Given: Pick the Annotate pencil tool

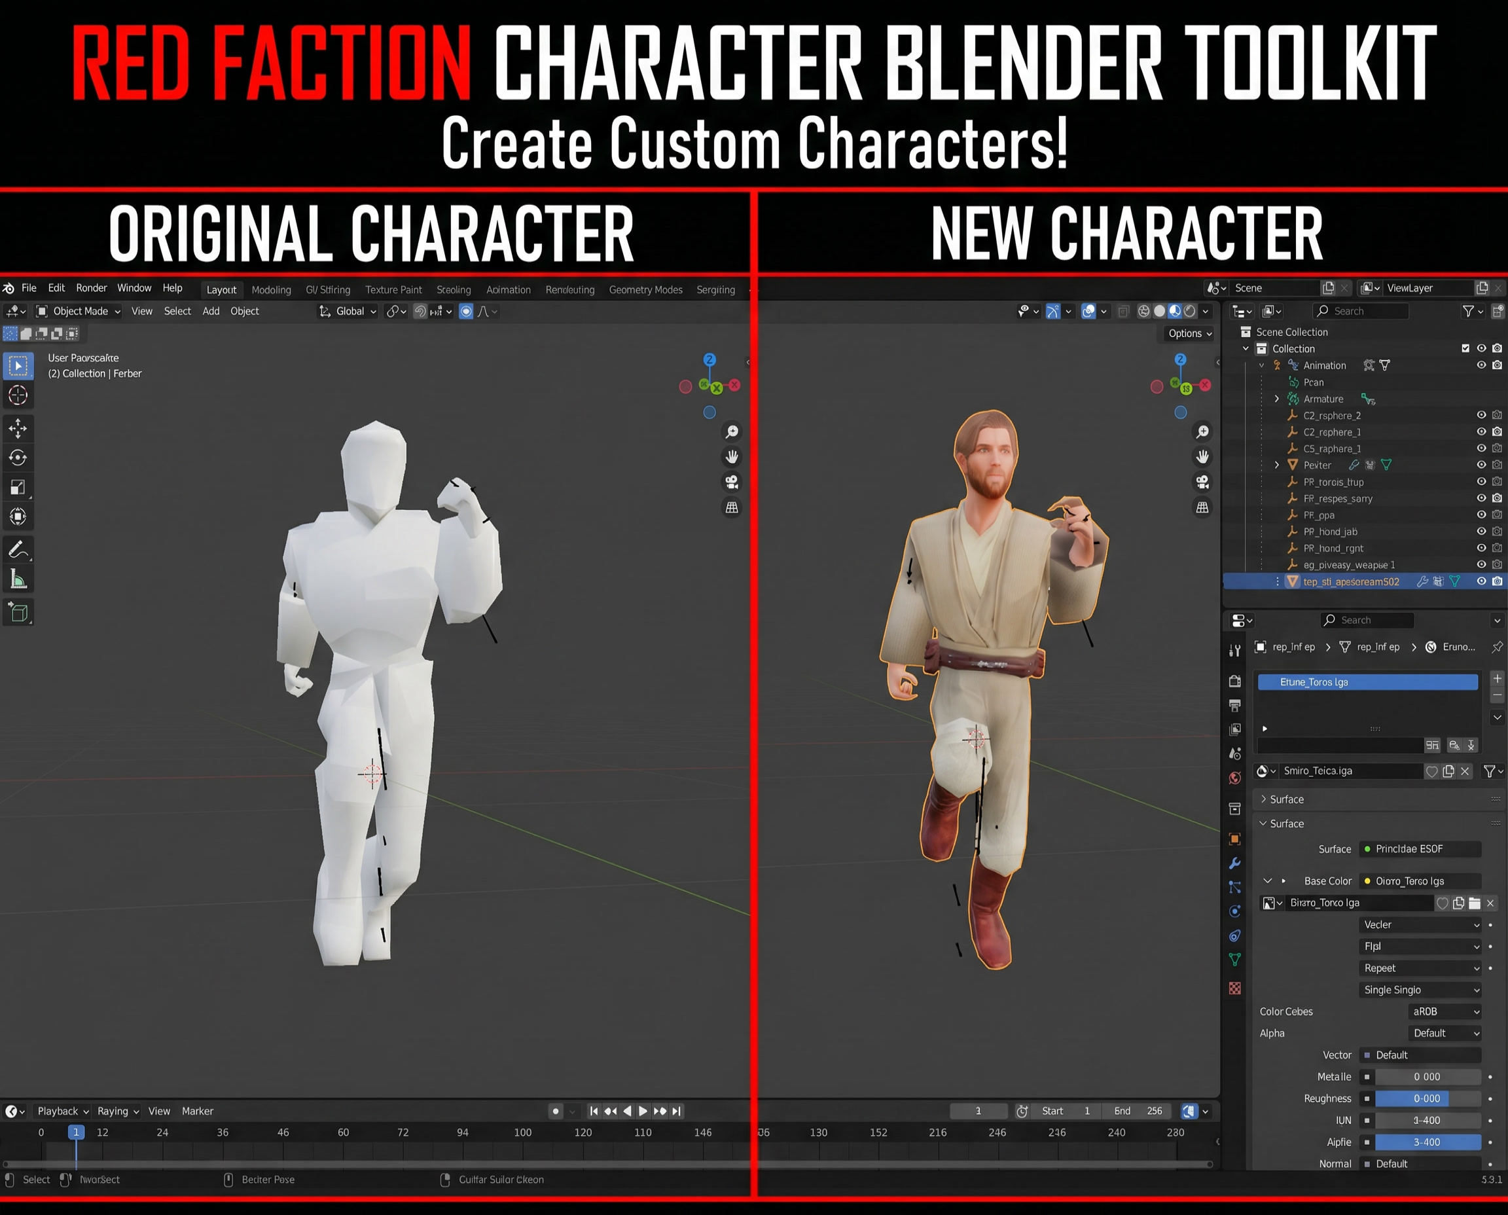Looking at the screenshot, I should tap(18, 549).
